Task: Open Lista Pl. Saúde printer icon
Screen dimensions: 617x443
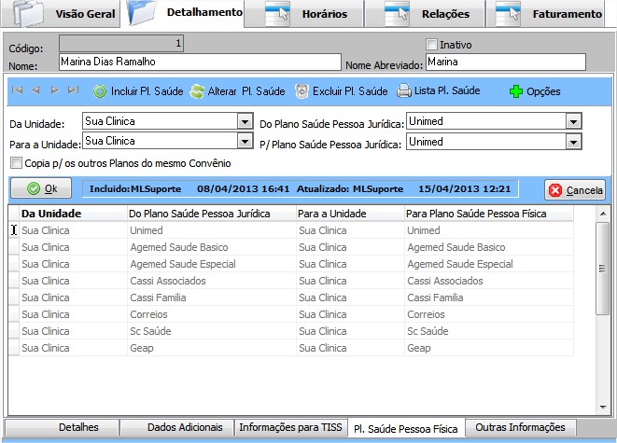Action: click(x=403, y=91)
